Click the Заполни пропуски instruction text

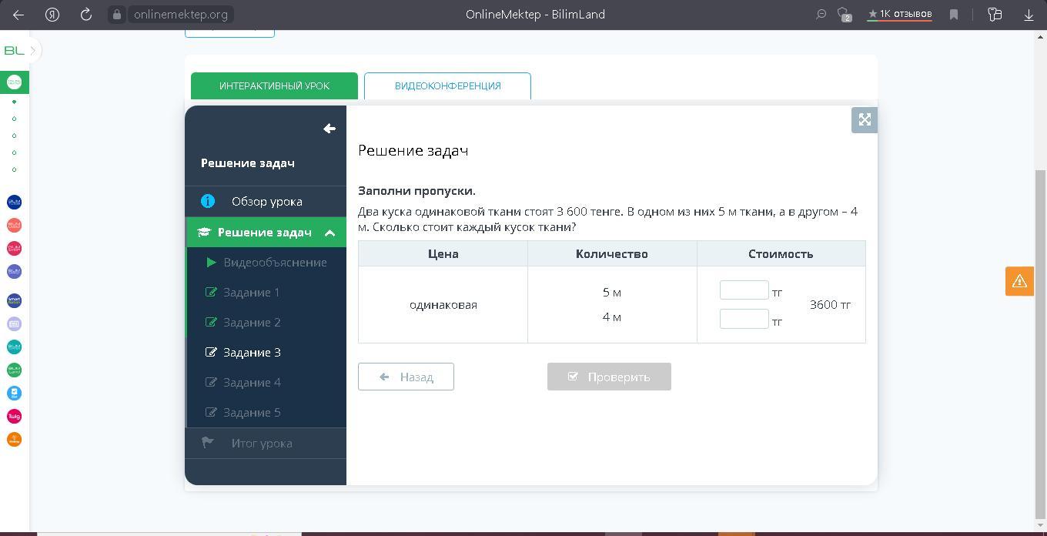416,190
